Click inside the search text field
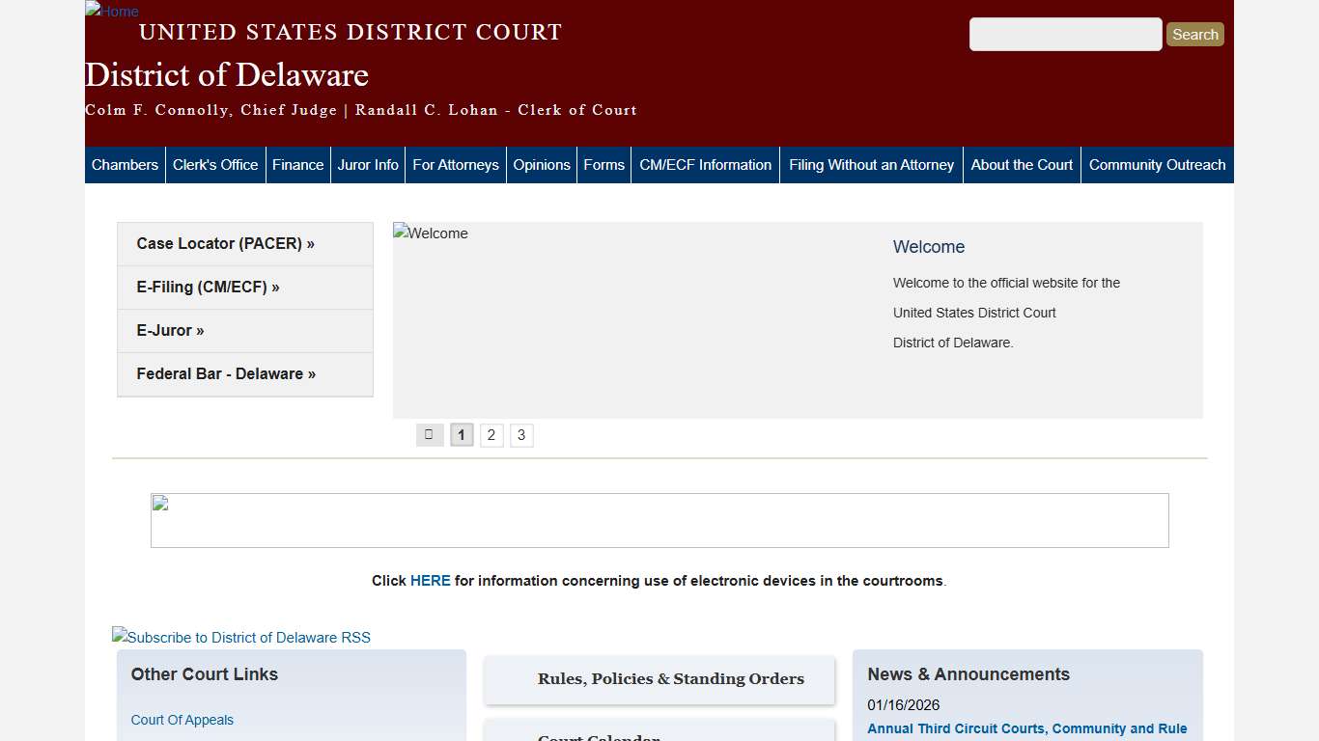The width and height of the screenshot is (1319, 741). point(1065,34)
